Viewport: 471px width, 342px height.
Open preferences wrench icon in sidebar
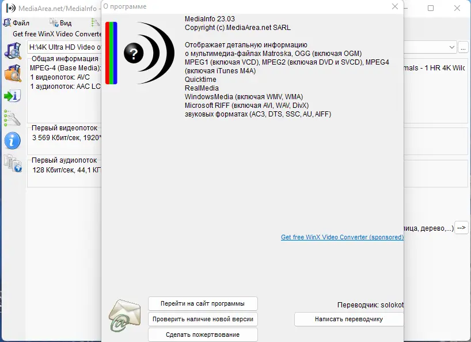[12, 118]
